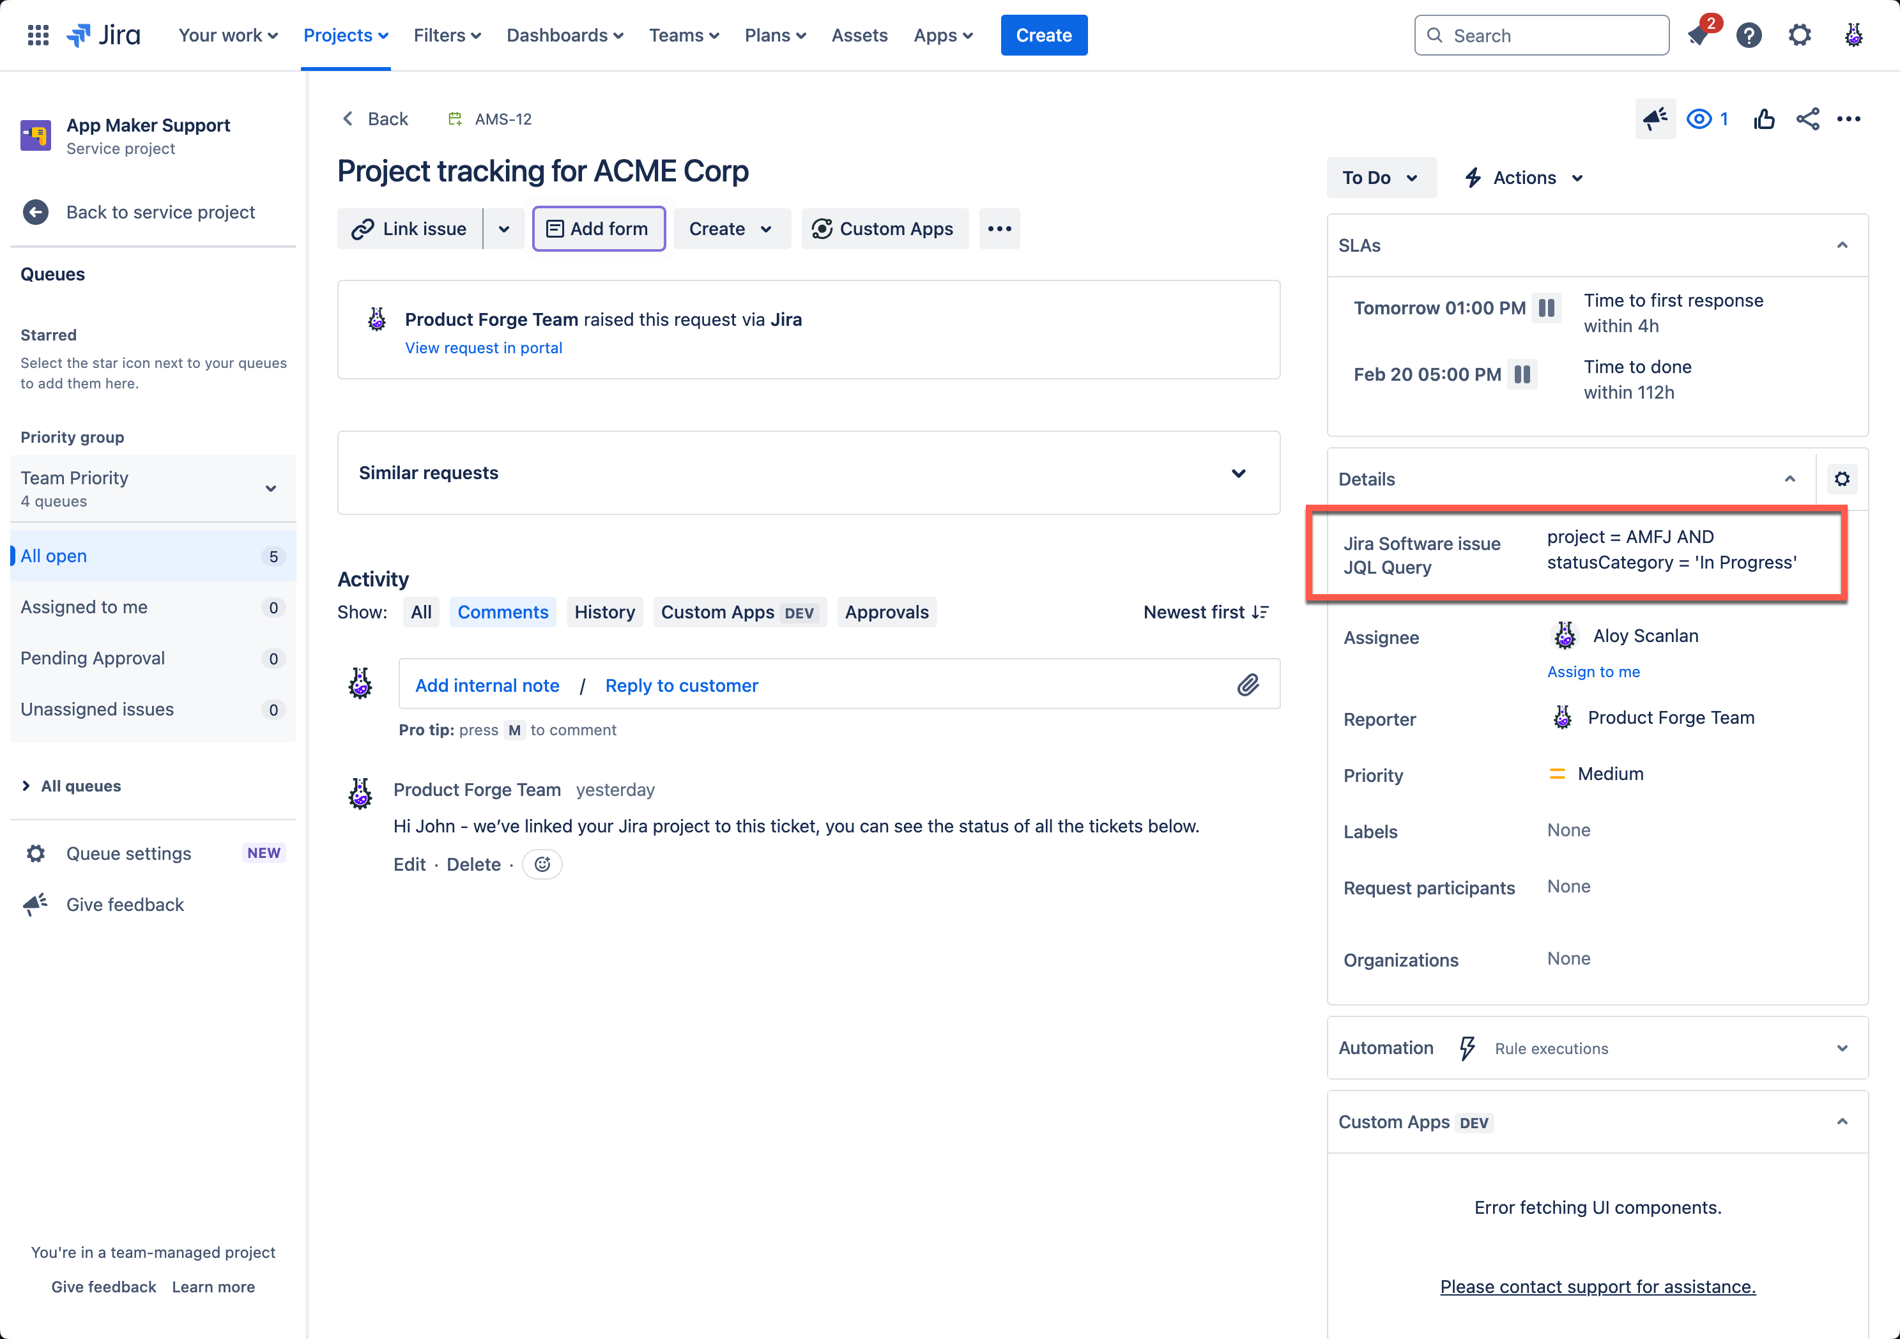Click the App Maker Support project icon
Viewport: 1900px width, 1339px height.
(x=36, y=135)
